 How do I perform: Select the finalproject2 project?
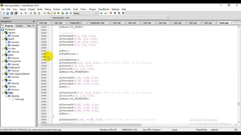tap(14, 67)
